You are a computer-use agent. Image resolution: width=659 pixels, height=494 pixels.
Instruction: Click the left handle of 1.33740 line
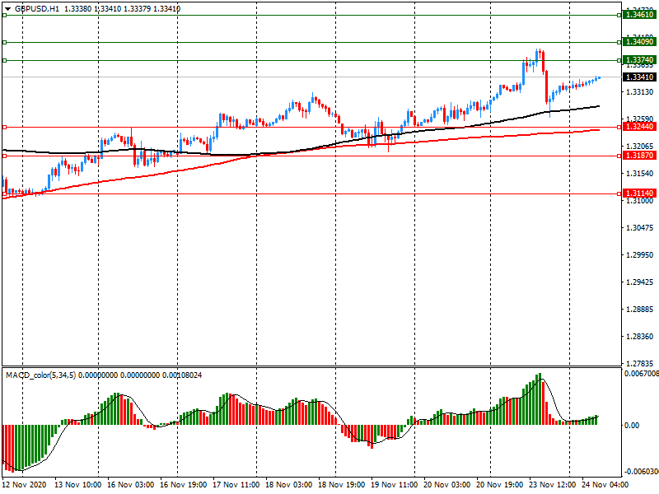coord(4,60)
